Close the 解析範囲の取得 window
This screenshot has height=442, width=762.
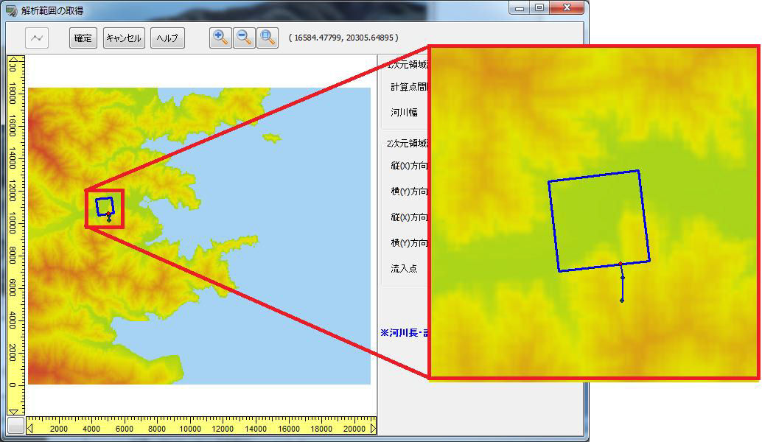click(x=567, y=7)
